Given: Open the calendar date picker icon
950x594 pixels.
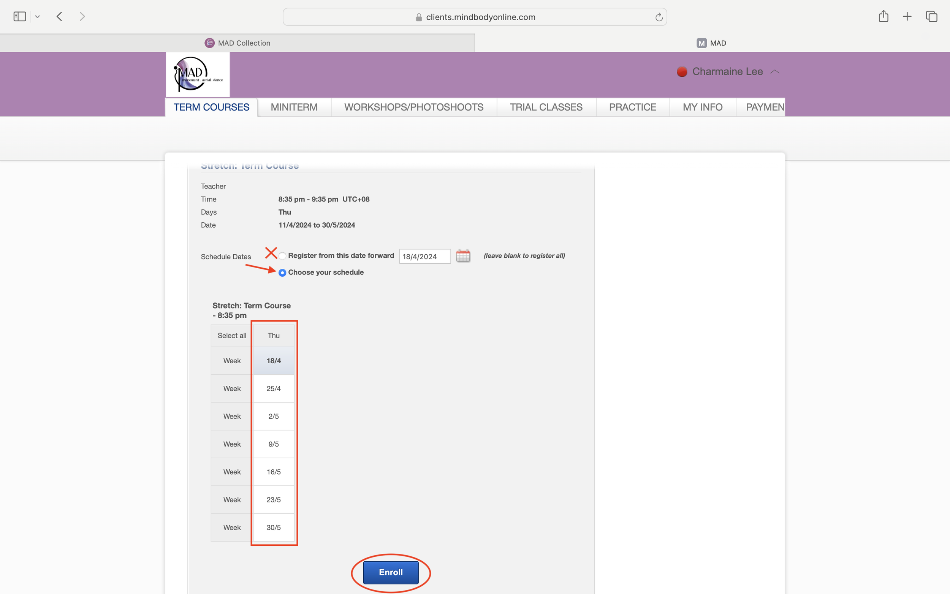Looking at the screenshot, I should tap(463, 256).
